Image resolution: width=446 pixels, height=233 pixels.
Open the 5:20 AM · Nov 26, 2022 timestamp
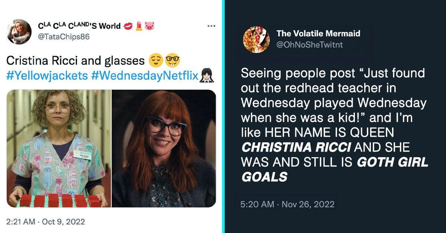288,204
